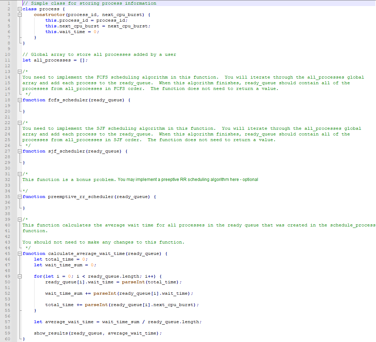Screen dimensions: 376x342
Task: Click line number 45 in the margin
Action: [x=8, y=253]
